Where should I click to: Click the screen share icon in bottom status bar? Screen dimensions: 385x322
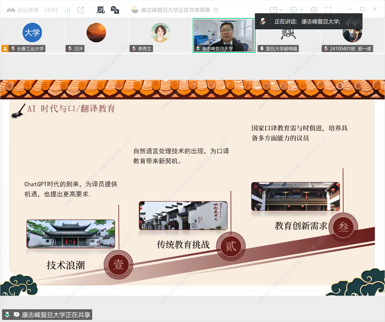(17, 315)
